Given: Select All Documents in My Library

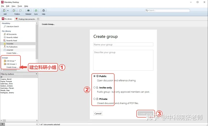Looking at the screenshot, I should coord(11,34).
